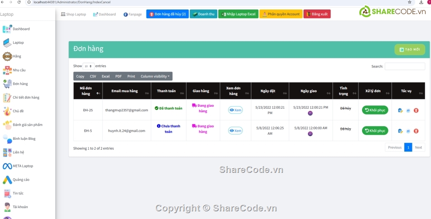Open Phân quyền Account
The height and width of the screenshot is (219, 431).
[x=281, y=14]
